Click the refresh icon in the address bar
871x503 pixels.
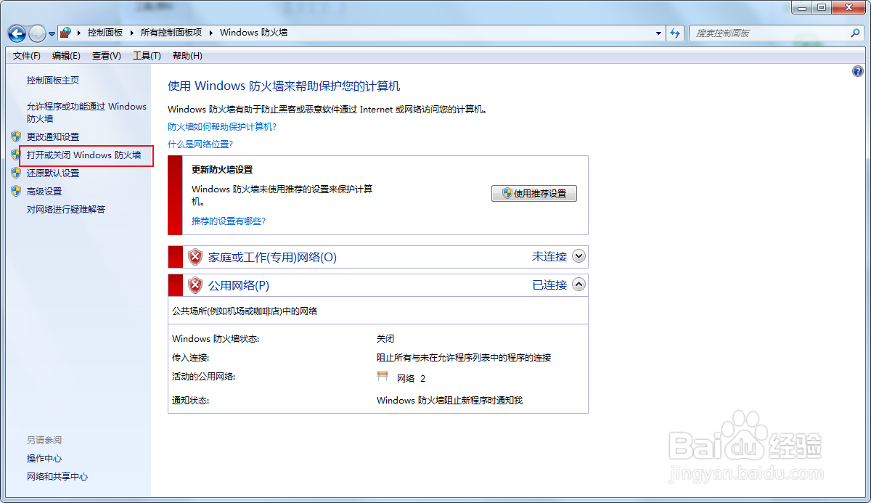(675, 33)
